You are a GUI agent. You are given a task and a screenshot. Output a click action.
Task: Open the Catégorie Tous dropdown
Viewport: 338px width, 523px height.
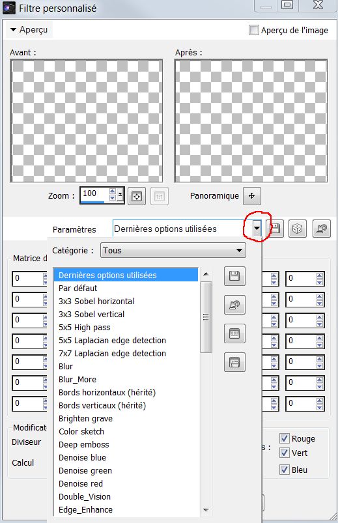173,251
